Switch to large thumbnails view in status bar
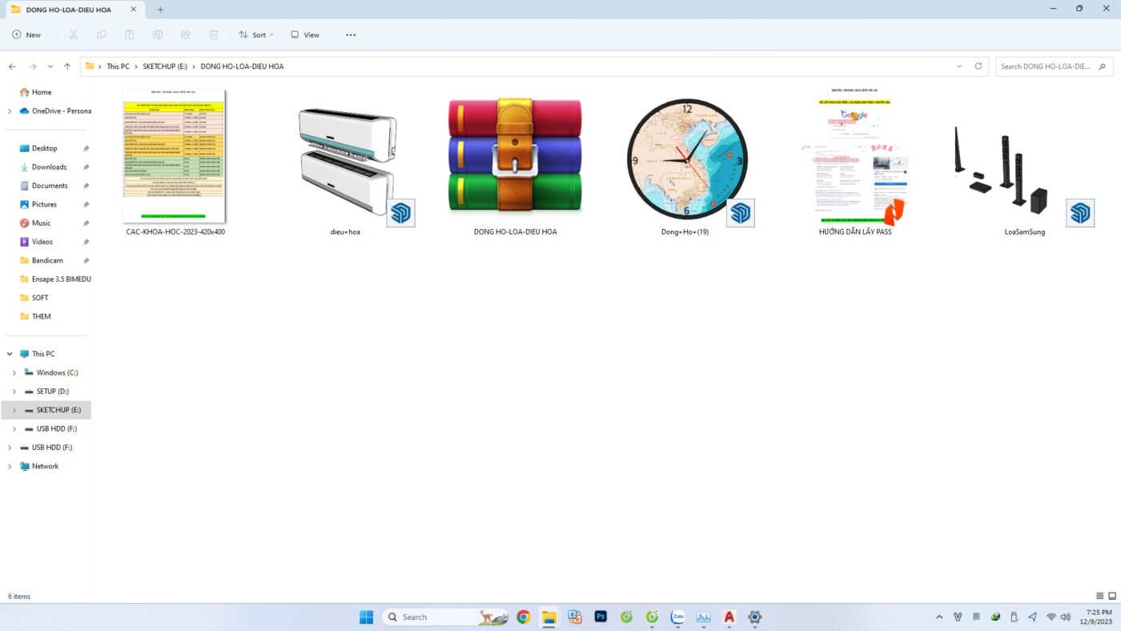The width and height of the screenshot is (1121, 631). 1112,596
